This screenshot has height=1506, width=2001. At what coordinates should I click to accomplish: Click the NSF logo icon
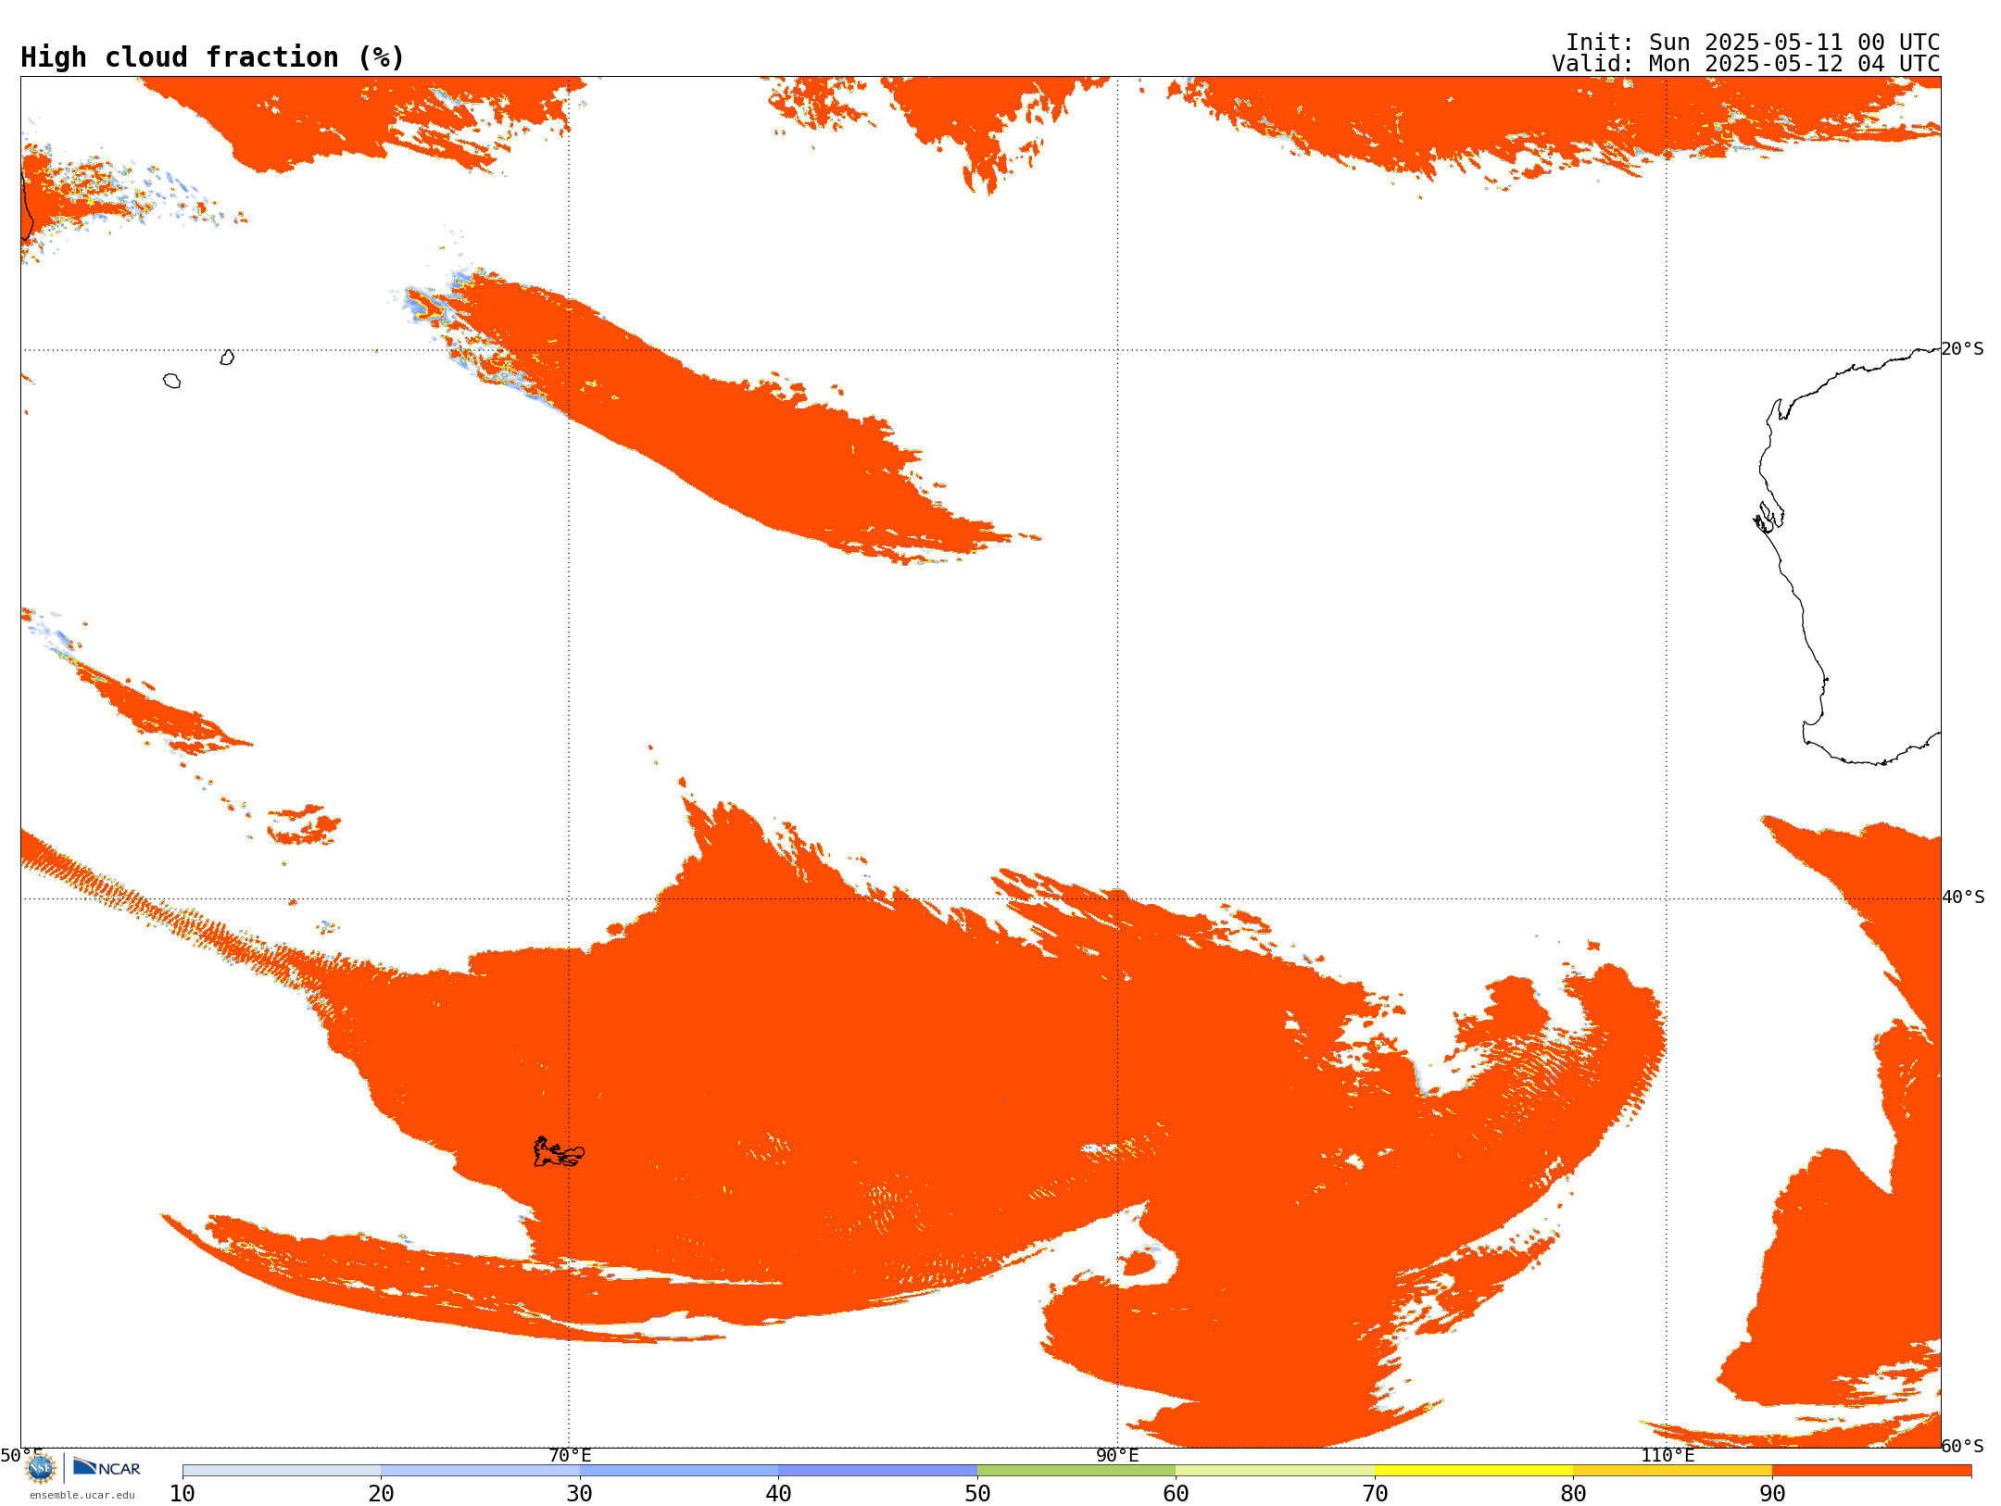pyautogui.click(x=41, y=1468)
